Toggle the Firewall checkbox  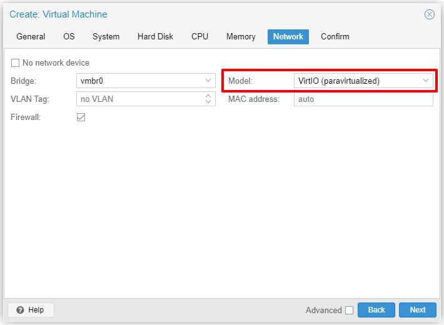tap(81, 117)
